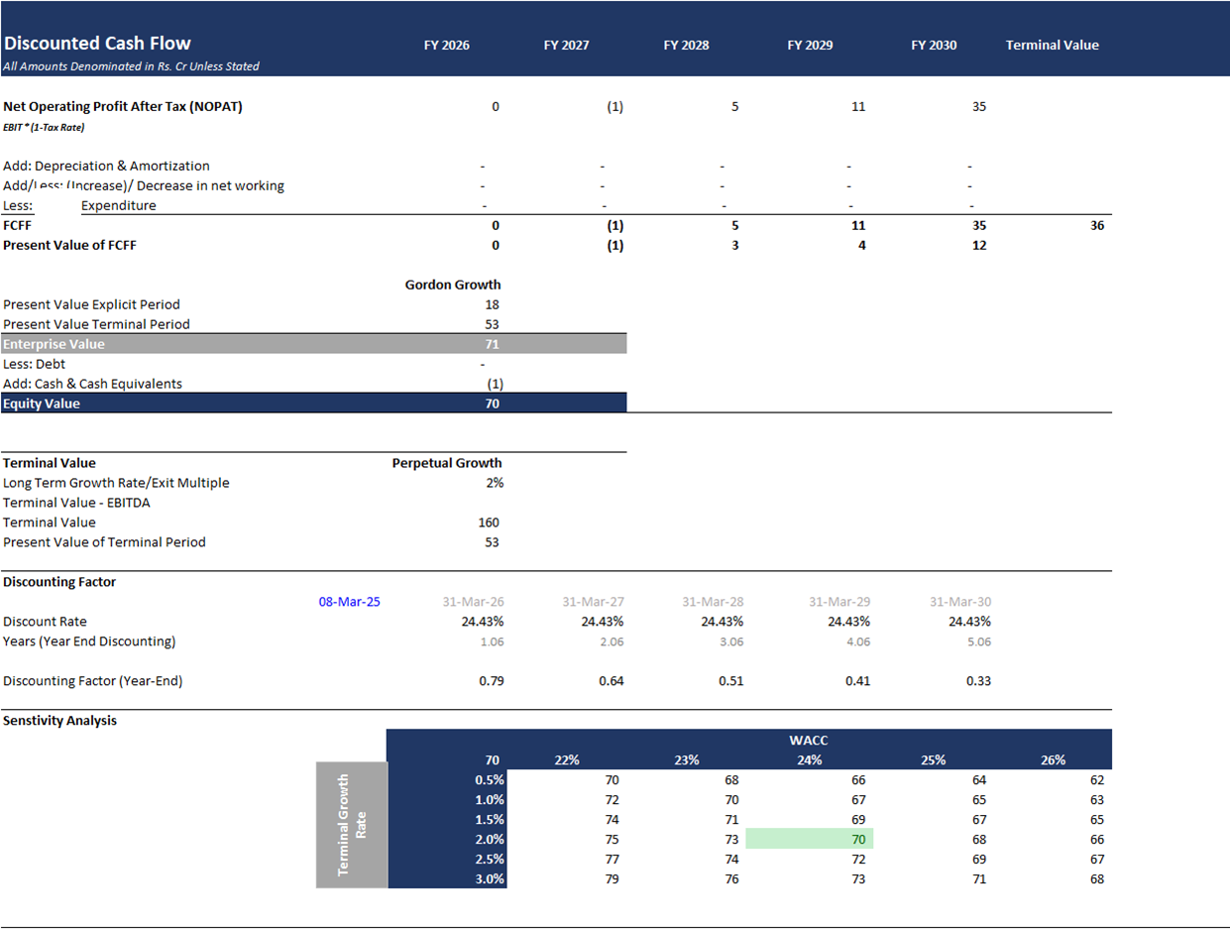Select the vertical Terminal Growth Rate label
1230x929 pixels.
point(351,825)
